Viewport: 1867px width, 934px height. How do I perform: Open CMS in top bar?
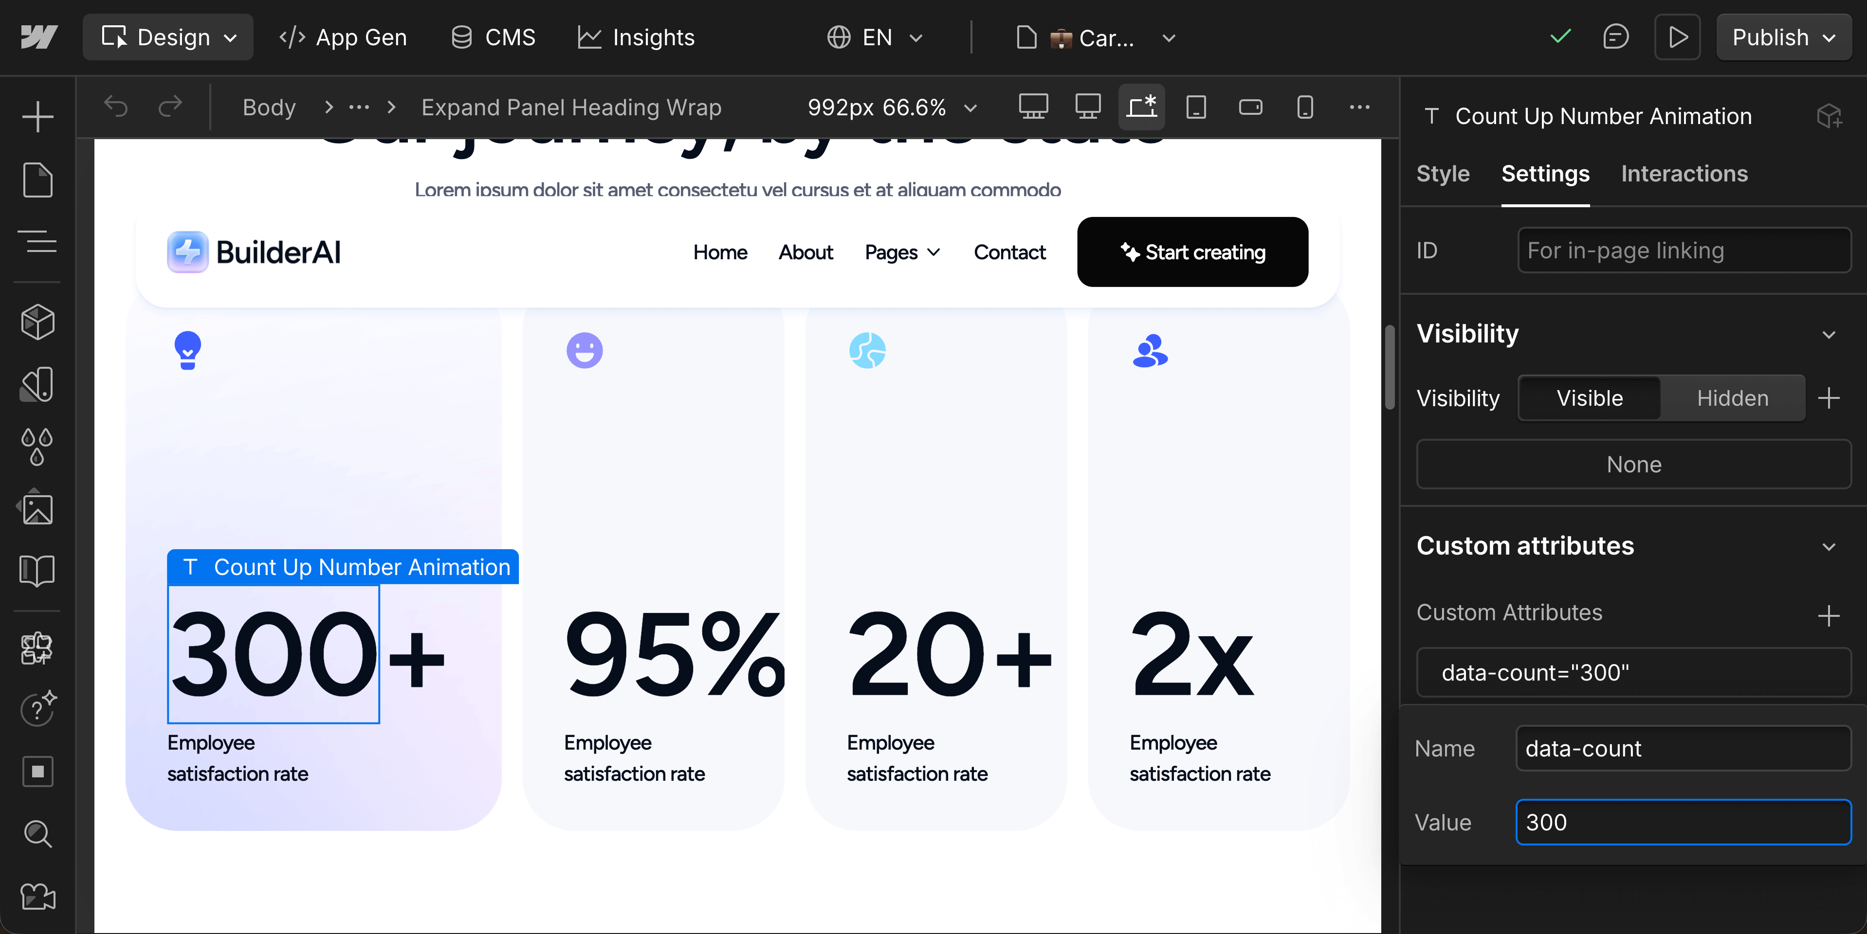(493, 37)
